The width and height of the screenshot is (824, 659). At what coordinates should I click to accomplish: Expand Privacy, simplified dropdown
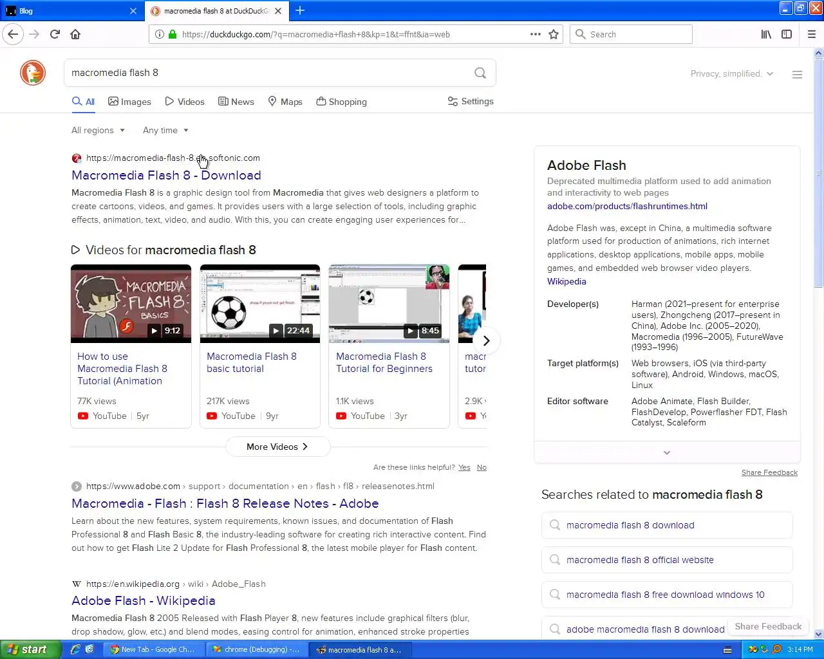tap(732, 74)
